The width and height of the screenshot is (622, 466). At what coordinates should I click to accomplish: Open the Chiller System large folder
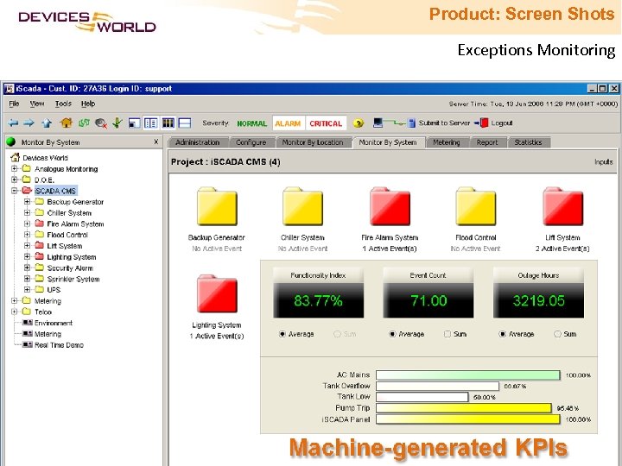click(302, 206)
